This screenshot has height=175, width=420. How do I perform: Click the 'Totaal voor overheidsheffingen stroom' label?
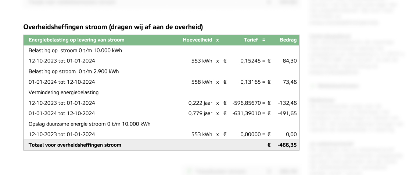point(75,145)
